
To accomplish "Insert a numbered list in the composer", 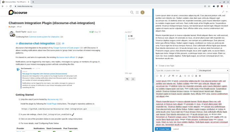I will [x=189, y=76].
